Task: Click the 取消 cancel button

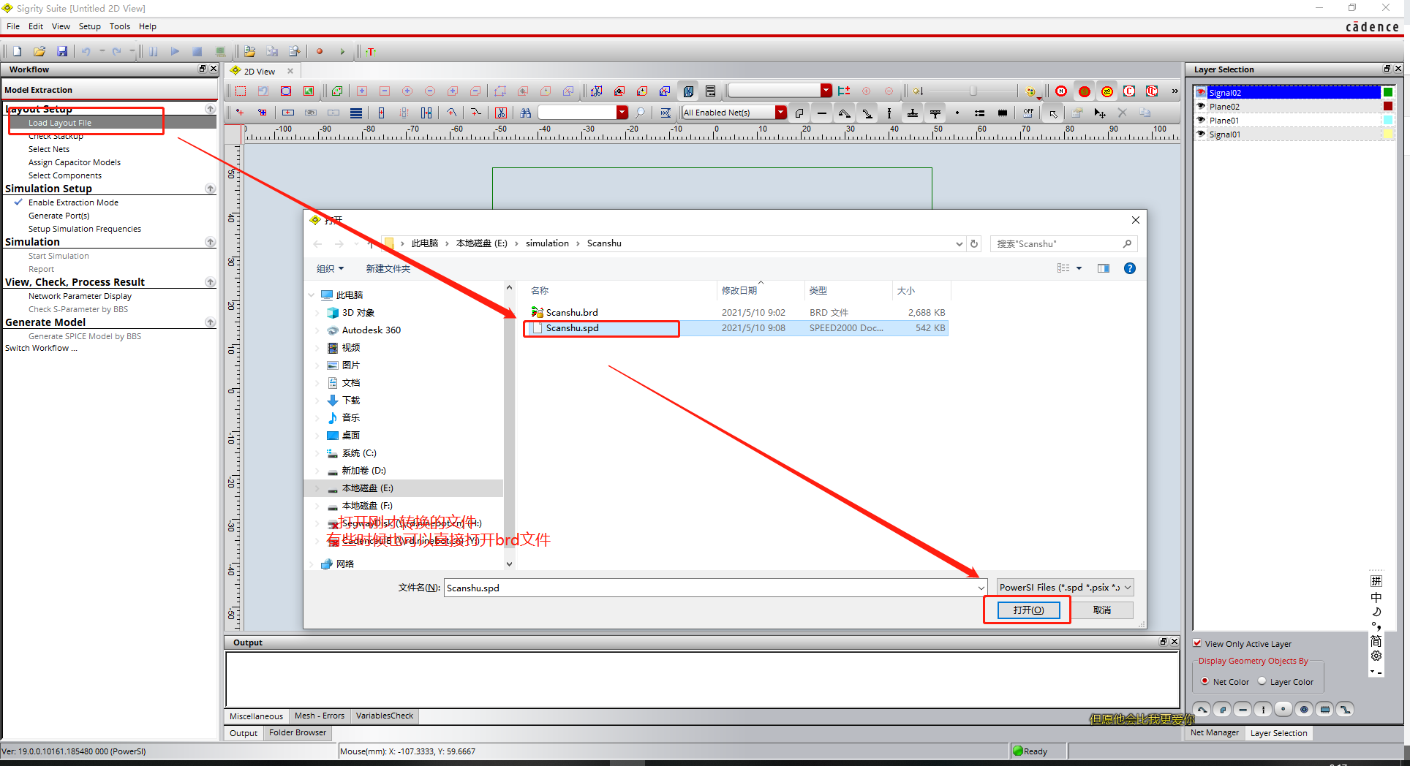Action: point(1102,610)
